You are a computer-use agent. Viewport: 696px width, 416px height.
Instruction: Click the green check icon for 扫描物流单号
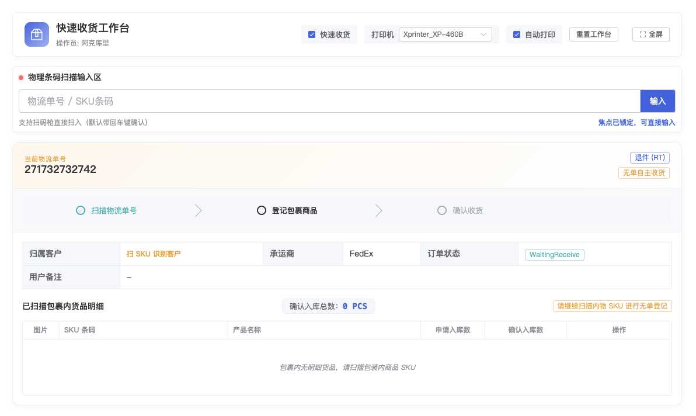point(81,210)
